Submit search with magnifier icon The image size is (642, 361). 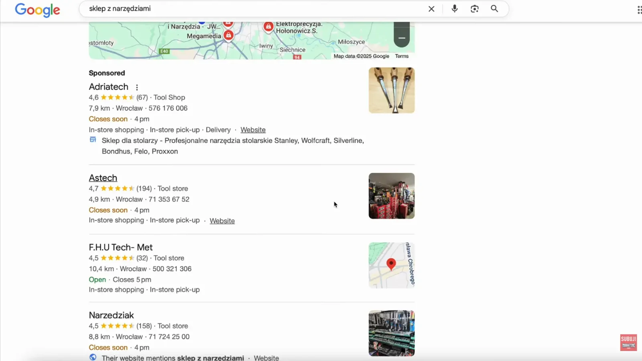[x=494, y=8]
